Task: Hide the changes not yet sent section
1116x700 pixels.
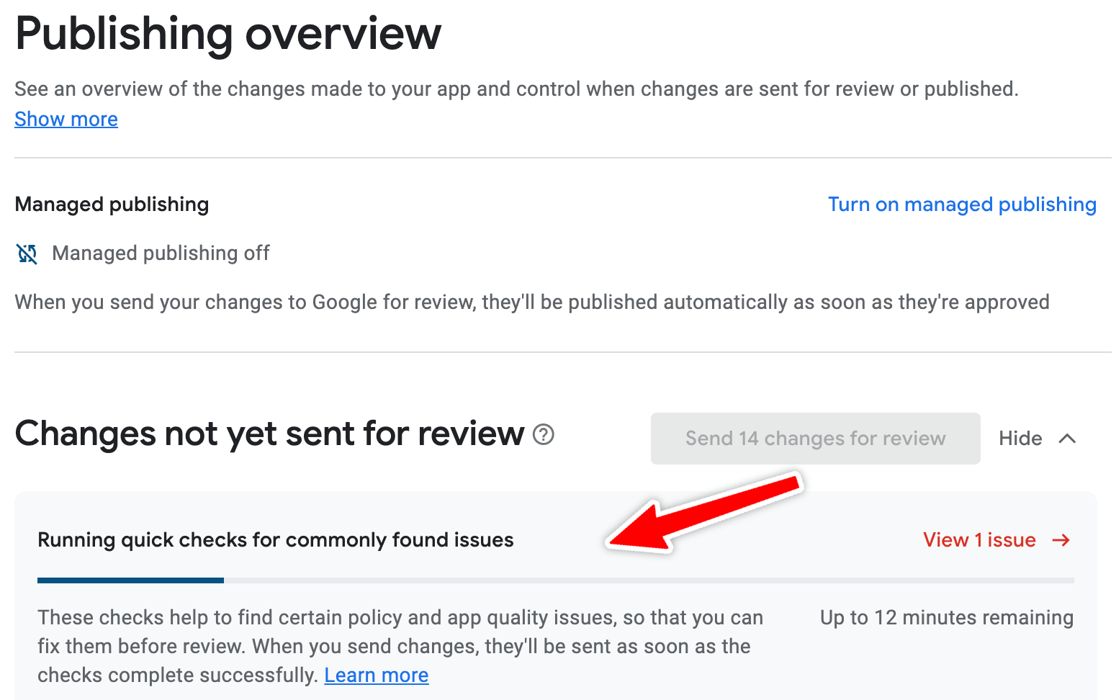Action: pos(1020,439)
